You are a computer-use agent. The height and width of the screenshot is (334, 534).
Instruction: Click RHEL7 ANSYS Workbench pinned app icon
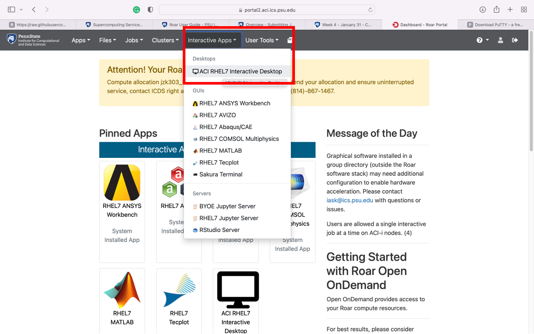tap(122, 182)
